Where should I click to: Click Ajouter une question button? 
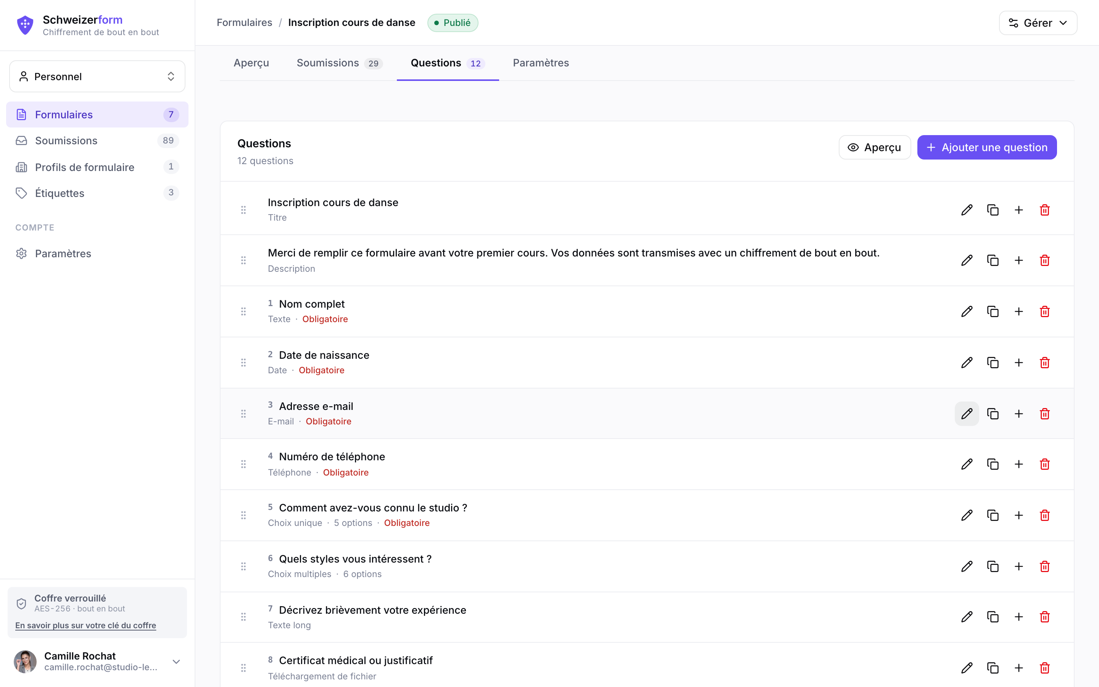[x=986, y=147]
